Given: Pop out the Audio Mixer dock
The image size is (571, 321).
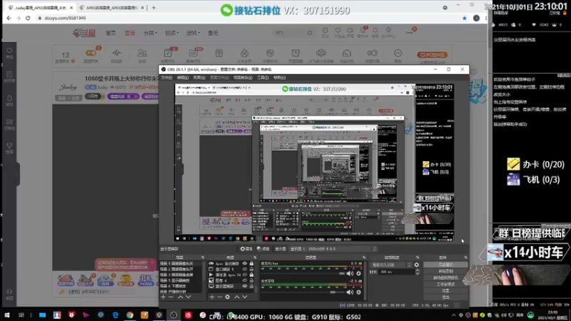Looking at the screenshot, I should coord(364,258).
